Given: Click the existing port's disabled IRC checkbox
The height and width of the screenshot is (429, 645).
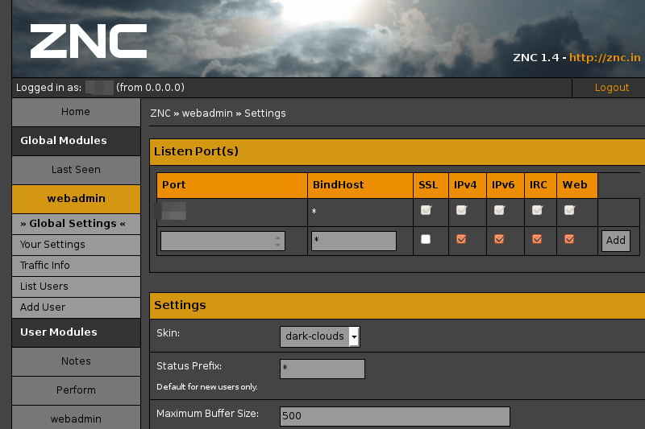Looking at the screenshot, I should (x=537, y=211).
